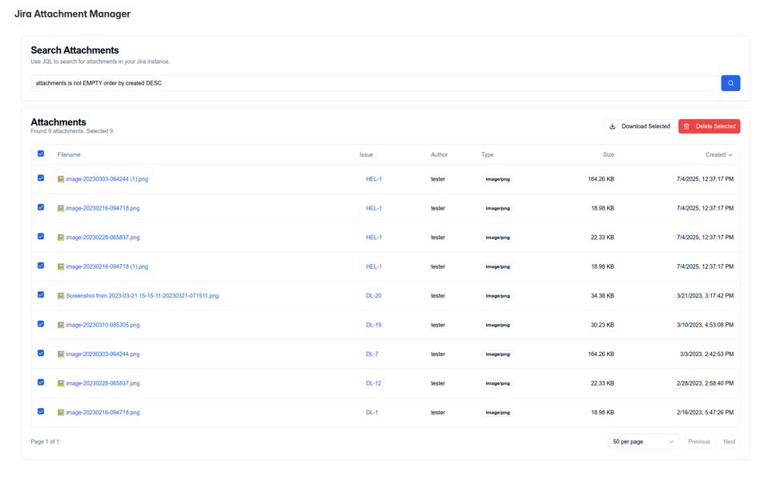Click image icon of the DL-1 attachment

pyautogui.click(x=61, y=413)
